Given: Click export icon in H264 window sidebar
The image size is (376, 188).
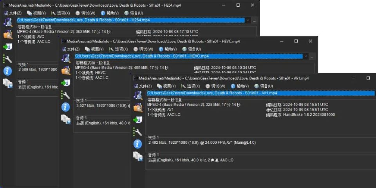Looking at the screenshot, I should coord(8,47).
